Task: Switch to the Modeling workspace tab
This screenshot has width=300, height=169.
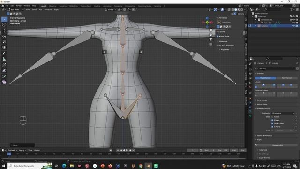Action: click(x=52, y=6)
